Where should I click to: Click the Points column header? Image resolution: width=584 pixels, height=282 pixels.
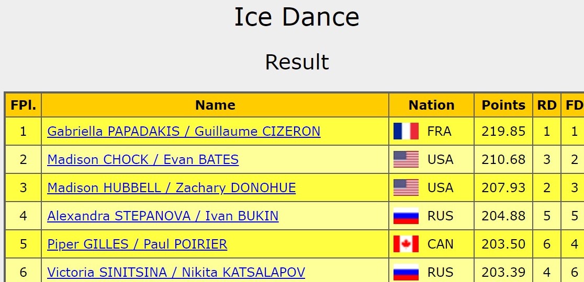[503, 105]
